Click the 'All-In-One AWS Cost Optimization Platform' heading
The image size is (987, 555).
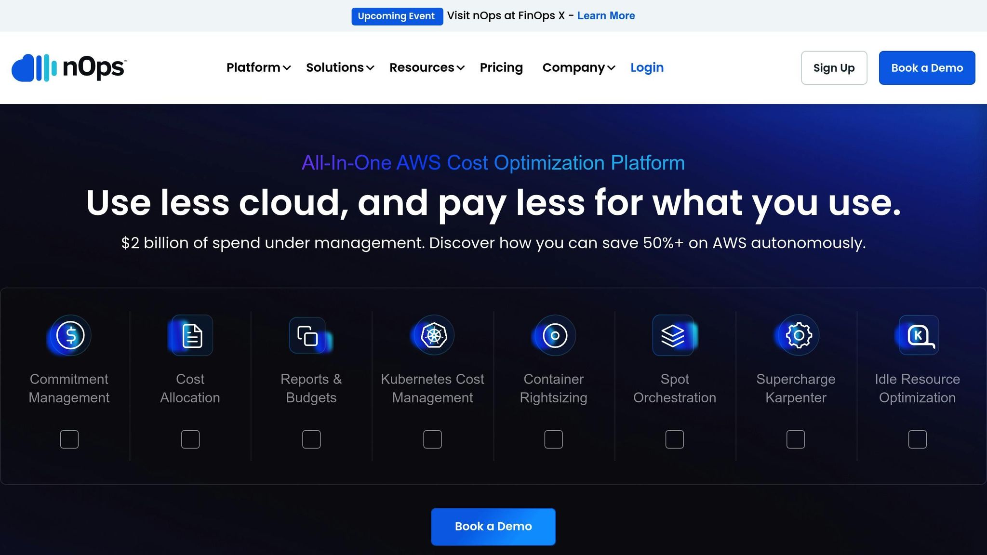(x=493, y=163)
